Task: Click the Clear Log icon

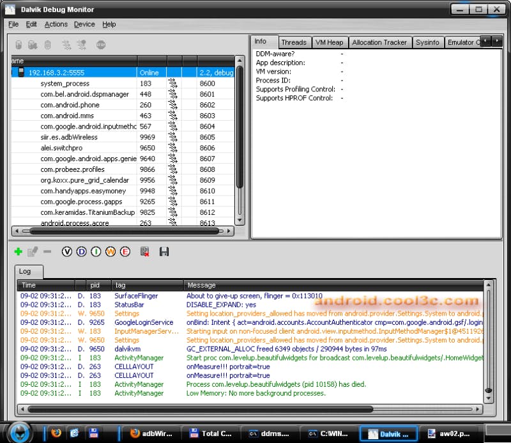Action: [144, 252]
